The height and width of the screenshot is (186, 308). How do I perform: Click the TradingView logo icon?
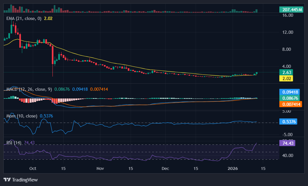click(x=8, y=180)
